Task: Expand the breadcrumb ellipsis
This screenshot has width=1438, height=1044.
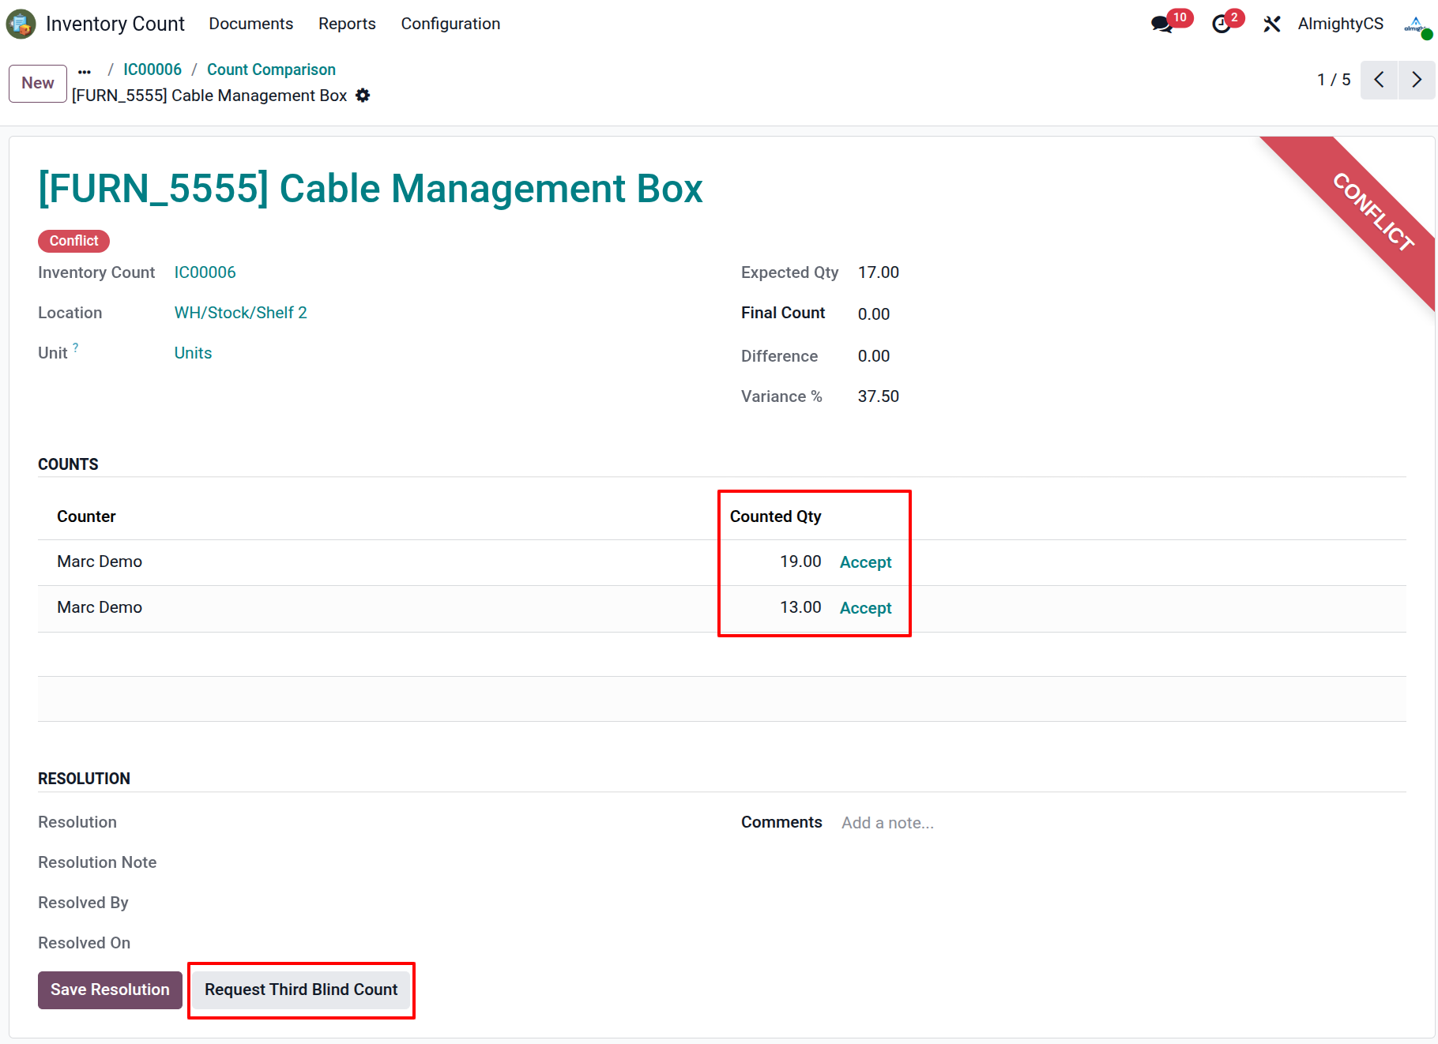Action: pyautogui.click(x=85, y=71)
